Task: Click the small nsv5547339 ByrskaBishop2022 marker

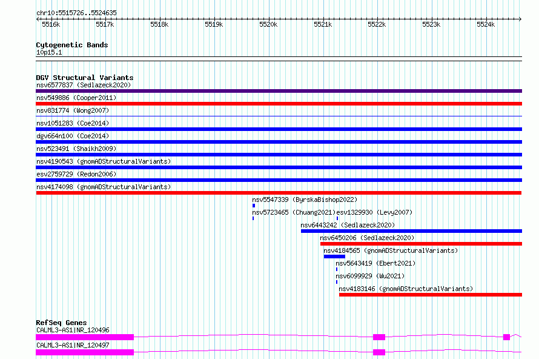Action: tap(254, 206)
